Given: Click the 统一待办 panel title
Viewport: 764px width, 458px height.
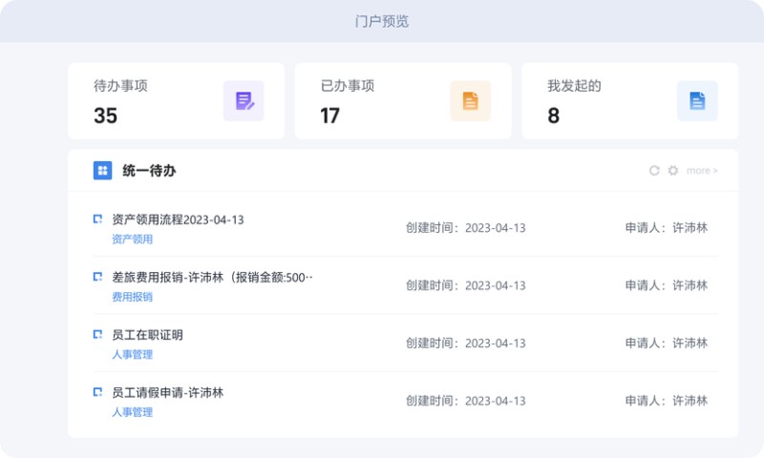Looking at the screenshot, I should click(149, 171).
